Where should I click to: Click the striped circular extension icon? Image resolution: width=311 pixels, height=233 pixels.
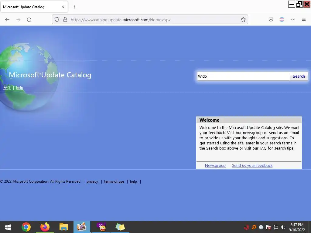click(282, 19)
